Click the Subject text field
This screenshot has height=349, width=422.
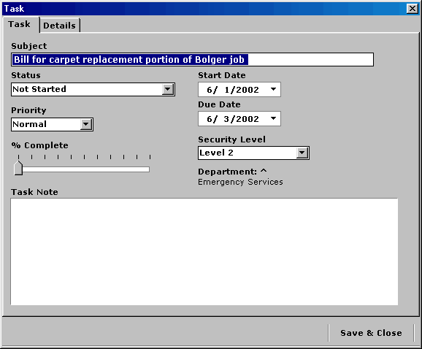click(x=193, y=59)
